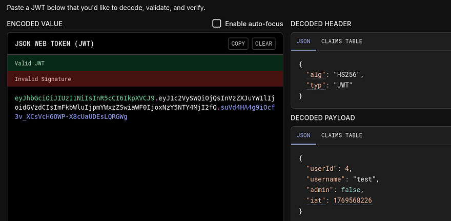The image size is (451, 221).
Task: Click the iat timestamp value 1769568226
Action: (353, 200)
